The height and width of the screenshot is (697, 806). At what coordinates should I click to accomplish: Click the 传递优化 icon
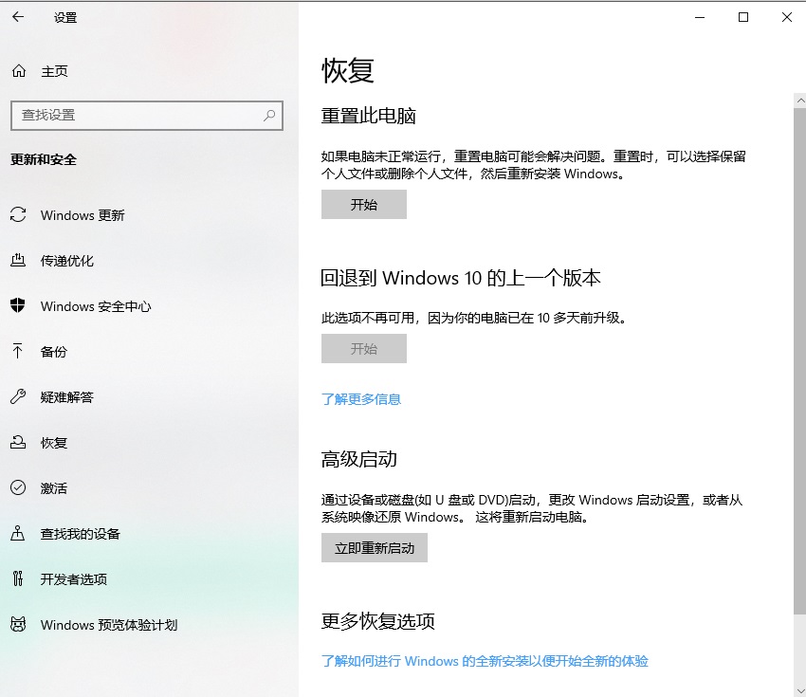[18, 260]
